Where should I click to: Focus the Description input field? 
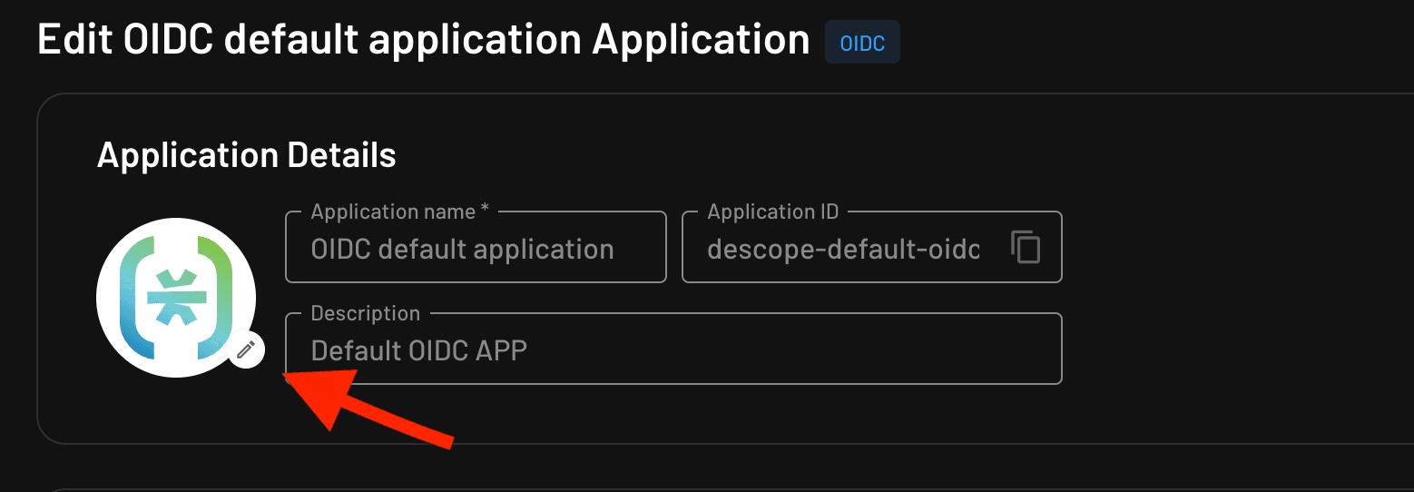click(x=672, y=350)
